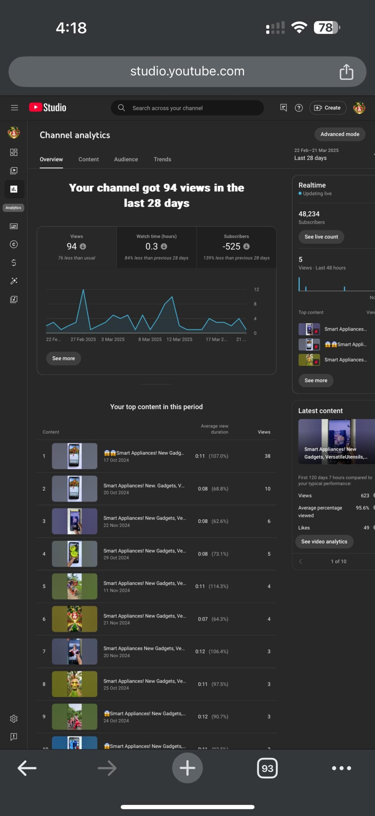This screenshot has width=375, height=816.
Task: Click See more under the views chart
Action: point(63,358)
